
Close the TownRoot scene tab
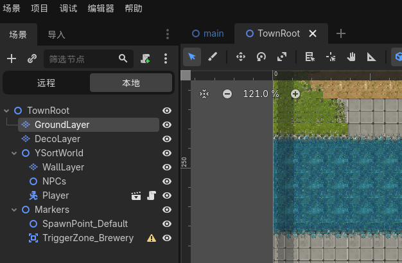313,33
